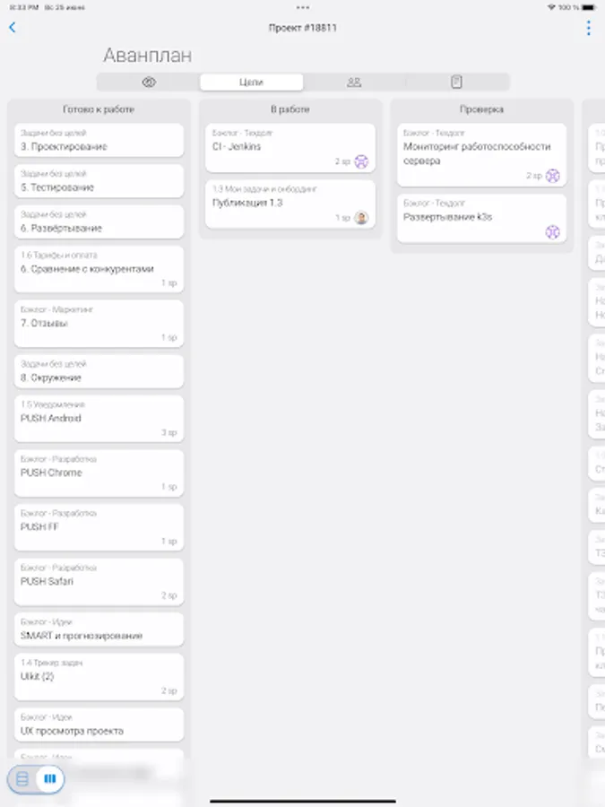Switch to the eye view tab
This screenshot has height=807, width=605.
(x=149, y=82)
